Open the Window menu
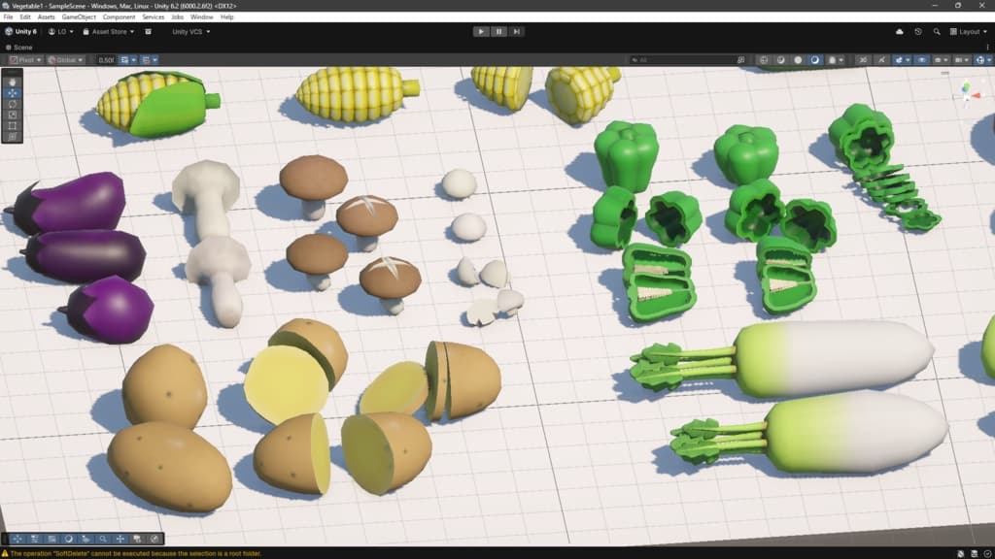 pos(201,17)
